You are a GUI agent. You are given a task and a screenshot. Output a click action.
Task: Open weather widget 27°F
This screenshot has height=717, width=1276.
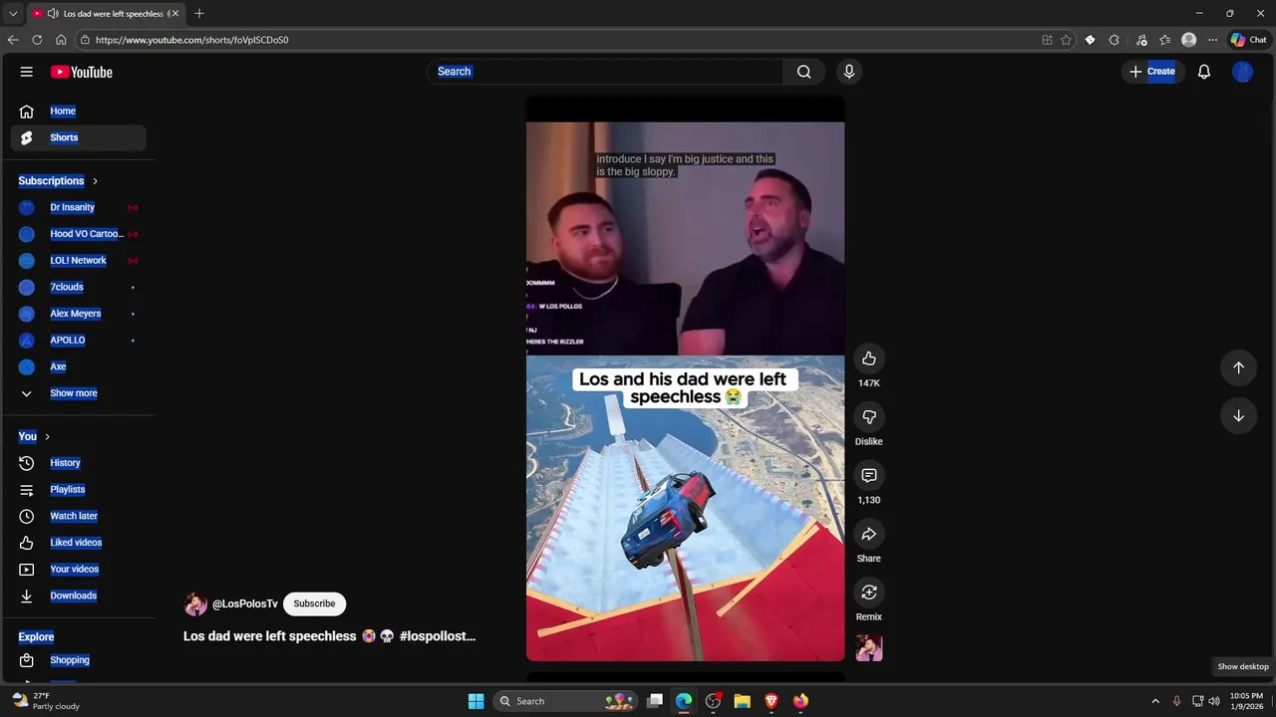[46, 701]
